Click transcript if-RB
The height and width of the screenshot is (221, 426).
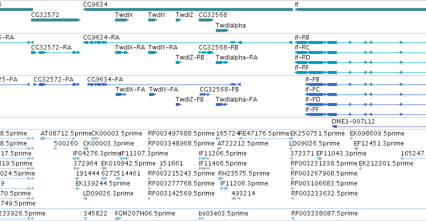360,42
